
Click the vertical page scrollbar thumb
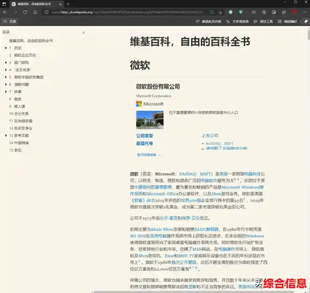(308, 34)
